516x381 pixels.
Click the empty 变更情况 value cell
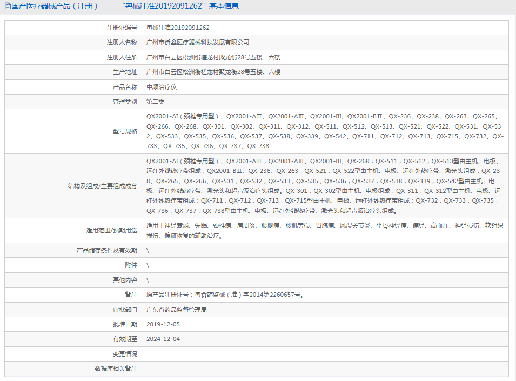pos(324,354)
